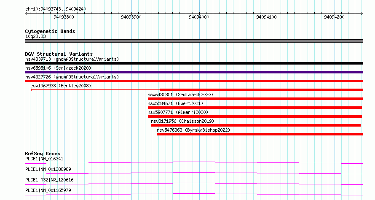Screen dimensions: 375x200
Task: Open variant label nsv4339713 (gnomADStructuralVariants)
Action: (72, 59)
